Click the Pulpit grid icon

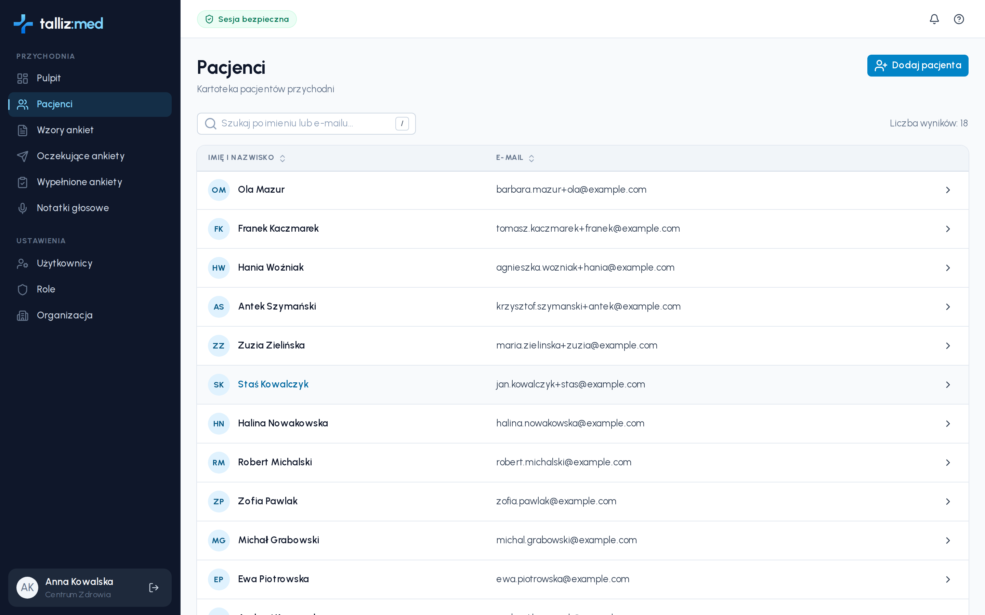(x=22, y=78)
